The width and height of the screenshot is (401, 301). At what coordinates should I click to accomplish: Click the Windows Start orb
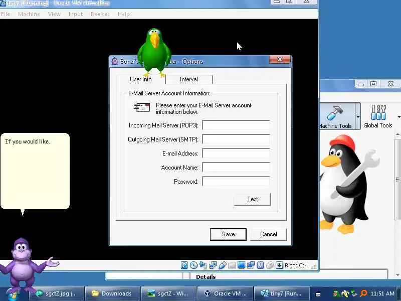tap(12, 294)
